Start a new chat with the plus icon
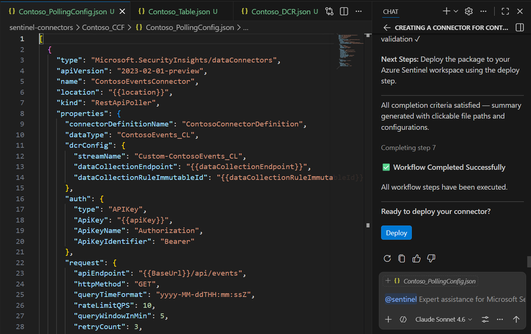The height and width of the screenshot is (334, 531). click(x=447, y=11)
